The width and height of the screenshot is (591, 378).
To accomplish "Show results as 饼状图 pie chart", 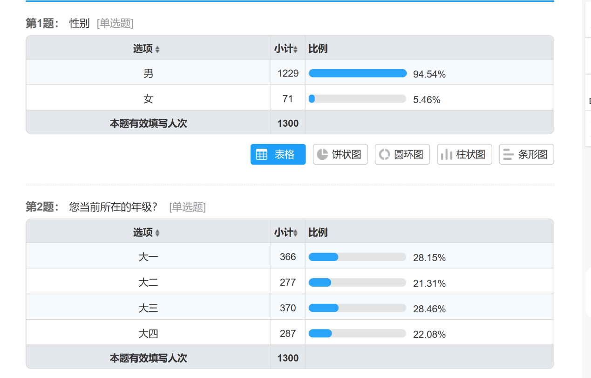I will (x=340, y=154).
